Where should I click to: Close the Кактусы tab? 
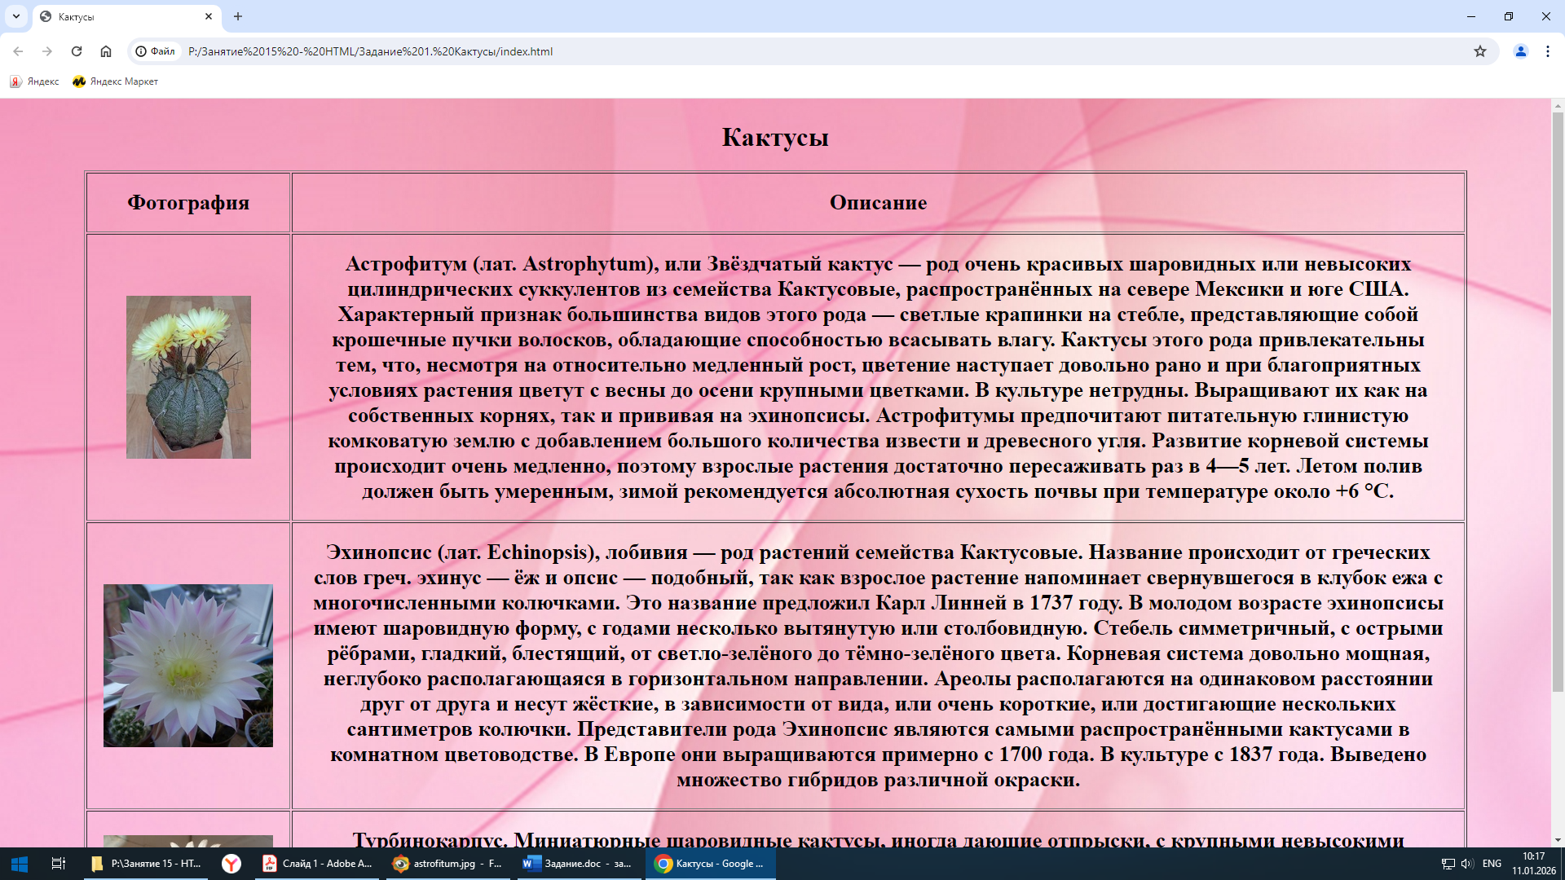[x=209, y=16]
